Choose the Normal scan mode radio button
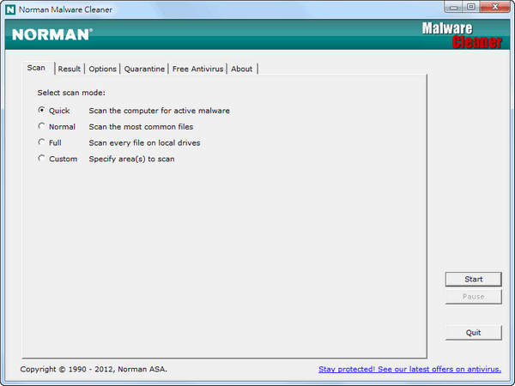Image resolution: width=515 pixels, height=386 pixels. [41, 126]
